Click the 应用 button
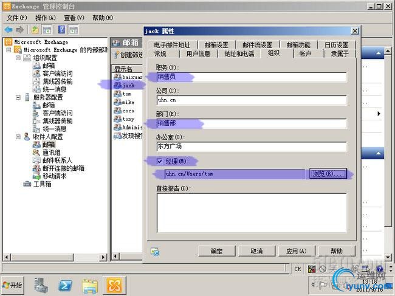395x296 pixels. coord(297,251)
